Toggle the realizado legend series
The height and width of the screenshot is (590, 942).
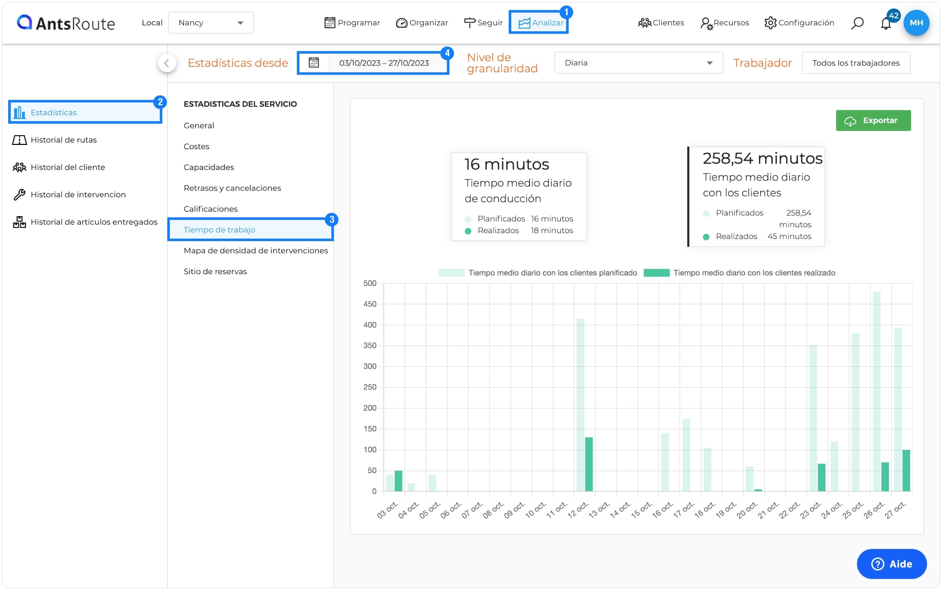tap(739, 273)
